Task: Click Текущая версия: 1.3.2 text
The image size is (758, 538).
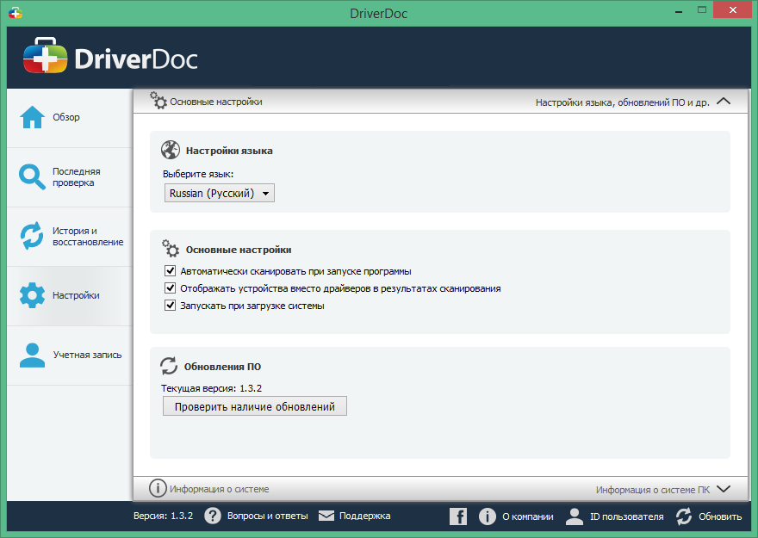Action: [211, 388]
